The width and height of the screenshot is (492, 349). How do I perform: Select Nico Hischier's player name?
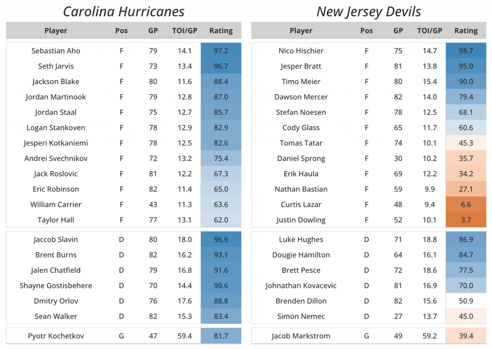[301, 51]
